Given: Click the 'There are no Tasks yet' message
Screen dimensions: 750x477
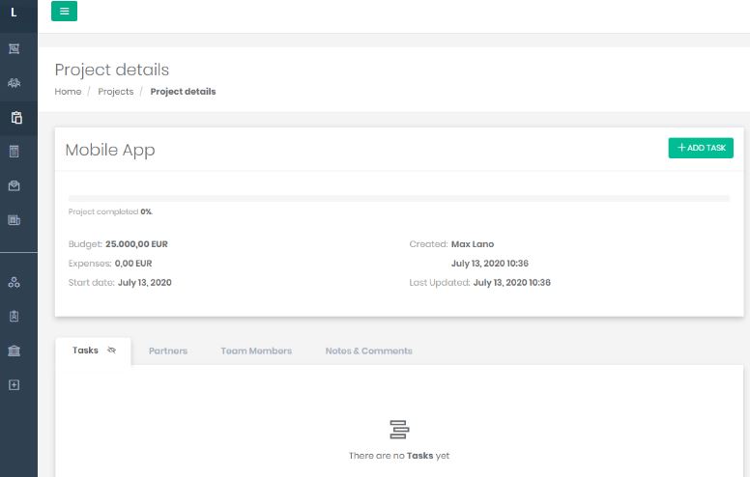Looking at the screenshot, I should [x=399, y=456].
